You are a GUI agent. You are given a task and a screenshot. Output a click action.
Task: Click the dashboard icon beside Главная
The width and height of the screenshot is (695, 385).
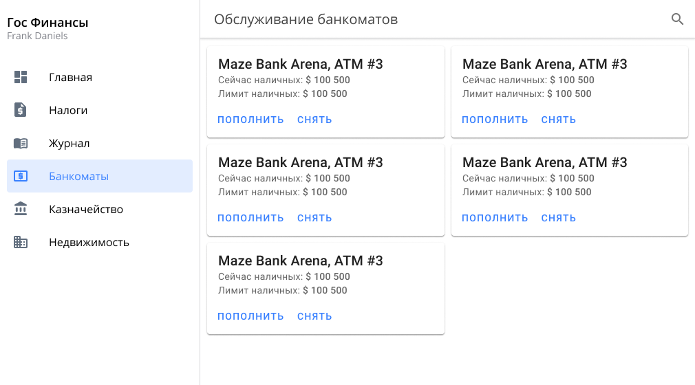(x=21, y=77)
